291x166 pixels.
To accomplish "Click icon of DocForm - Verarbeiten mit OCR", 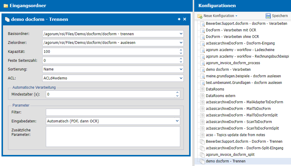I will [x=202, y=30].
